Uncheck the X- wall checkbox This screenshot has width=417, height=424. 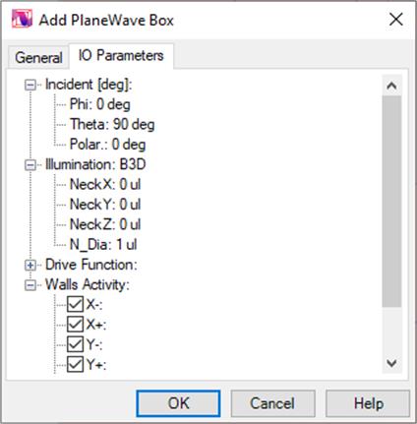[75, 304]
